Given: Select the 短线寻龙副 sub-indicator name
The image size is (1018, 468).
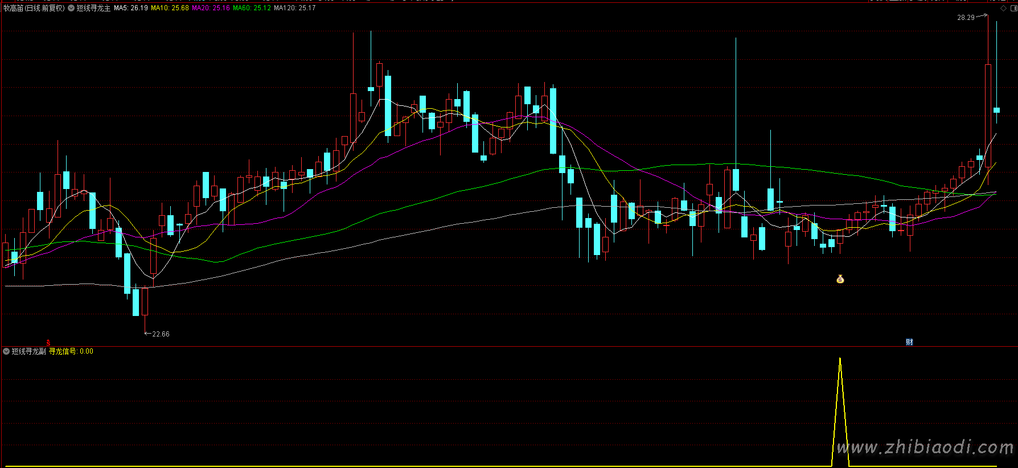Looking at the screenshot, I should (x=28, y=352).
